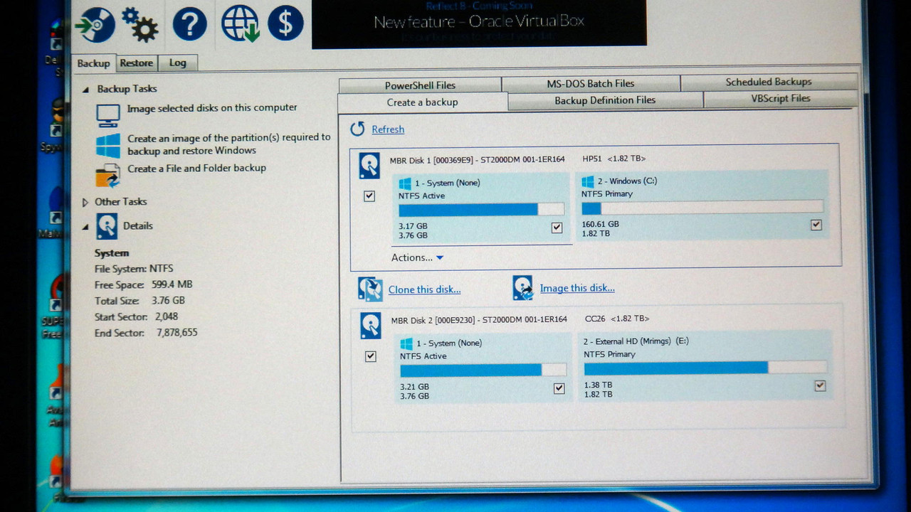911x512 pixels.
Task: Switch to the Backup tab
Action: click(93, 63)
